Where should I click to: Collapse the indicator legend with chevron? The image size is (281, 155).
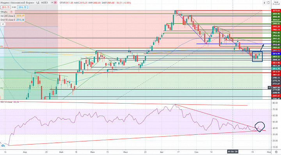pyautogui.click(x=3, y=24)
